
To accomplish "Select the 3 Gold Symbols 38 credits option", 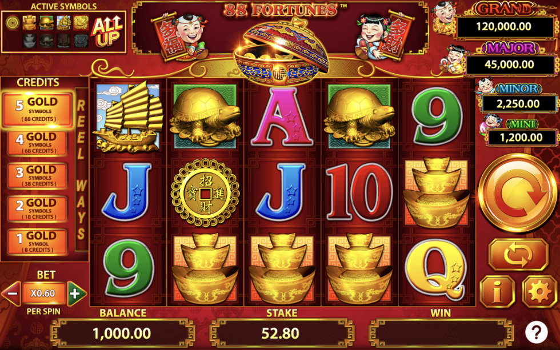I will pos(38,176).
